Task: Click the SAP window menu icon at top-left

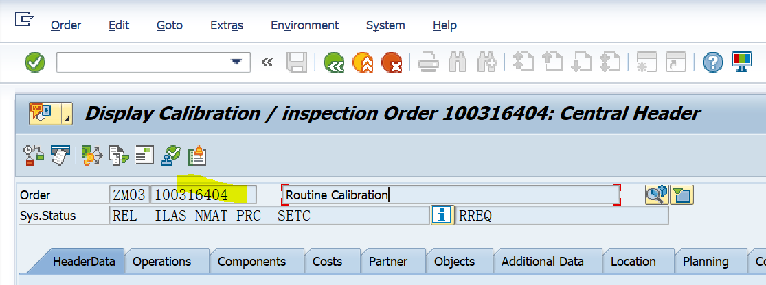Action: (25, 19)
